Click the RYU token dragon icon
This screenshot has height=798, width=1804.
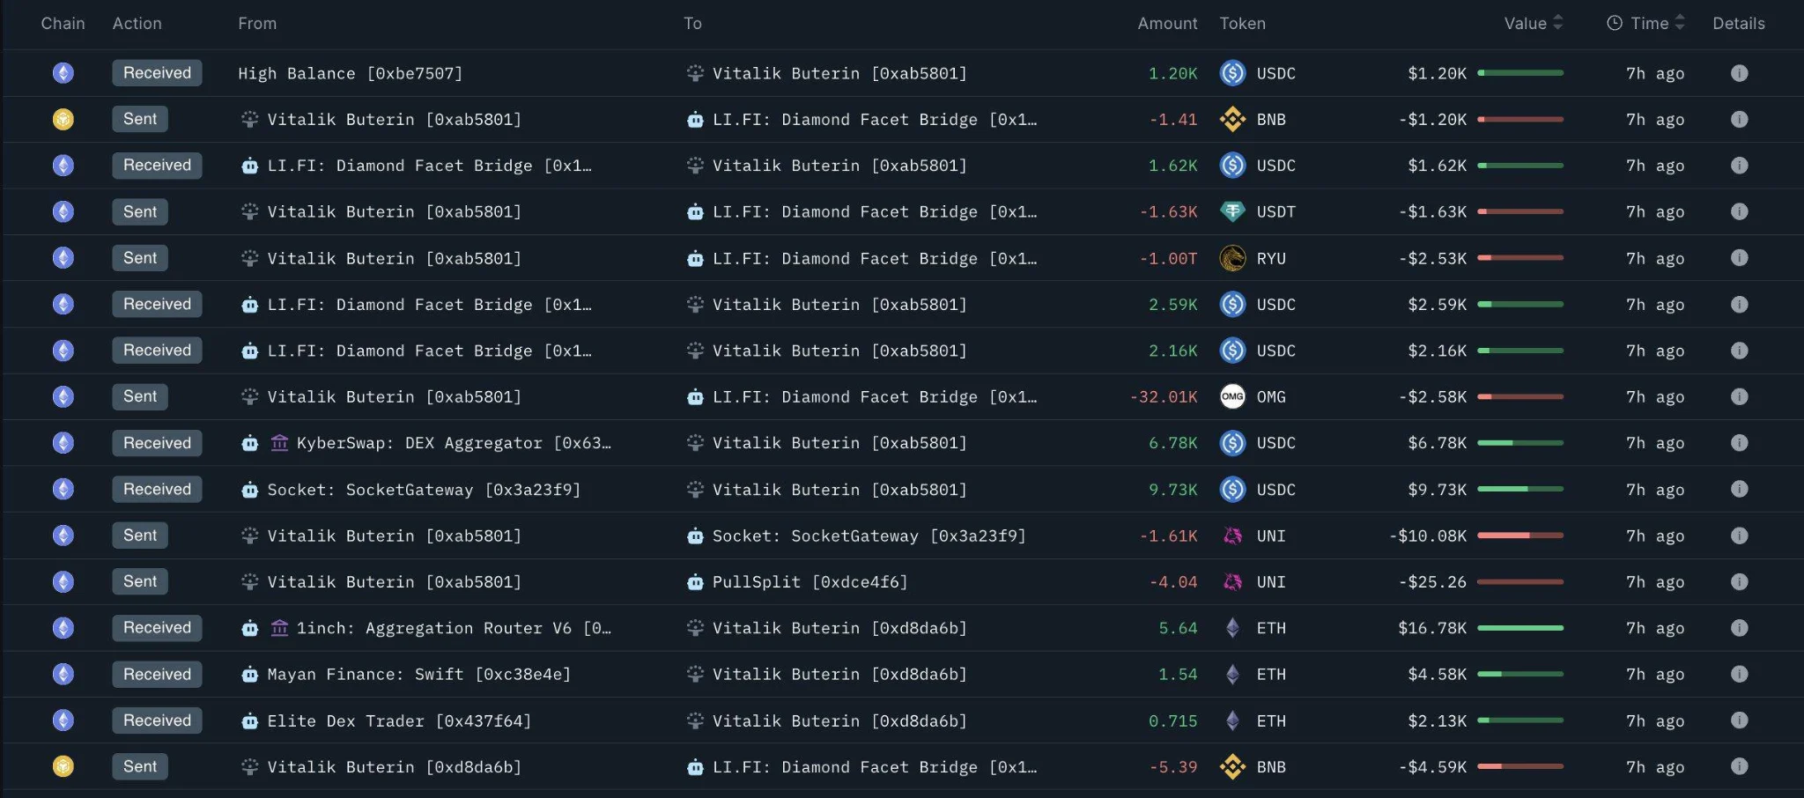pos(1232,258)
